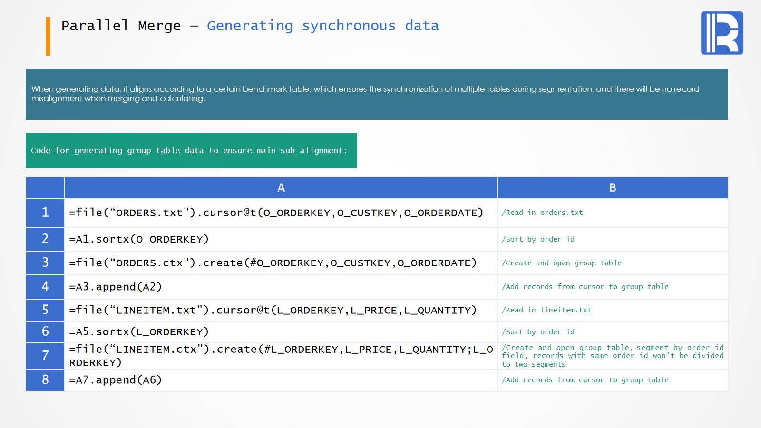Click the teal description text box
Image resolution: width=761 pixels, height=428 pixels.
pyautogui.click(x=376, y=94)
